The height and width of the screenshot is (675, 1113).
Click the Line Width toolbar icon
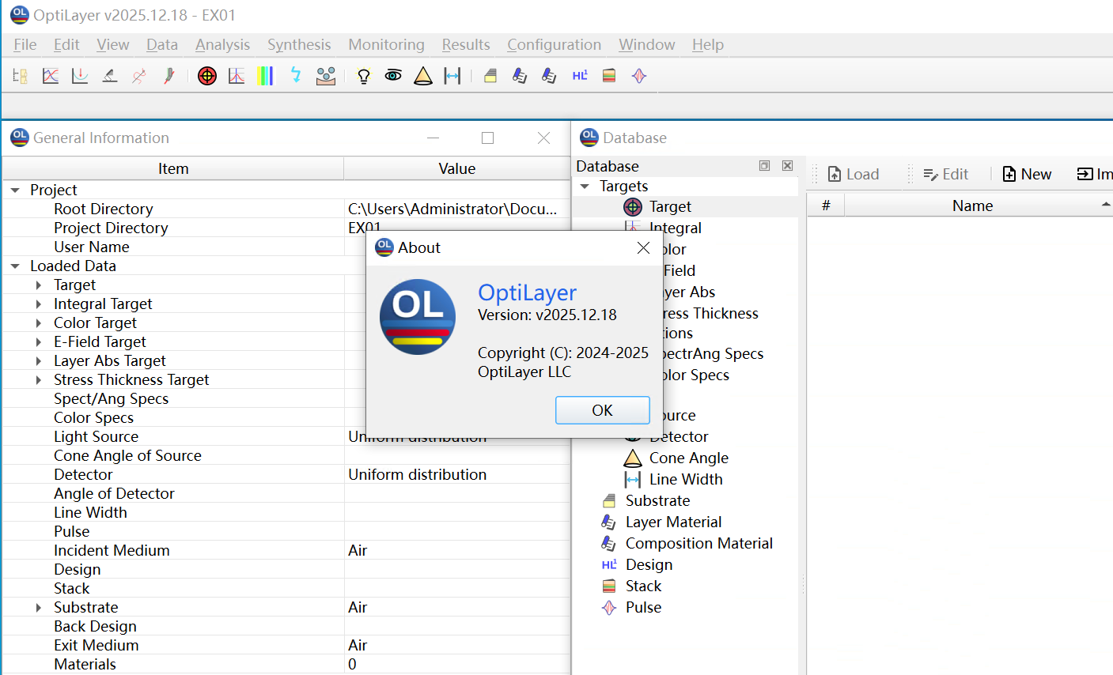pyautogui.click(x=452, y=76)
